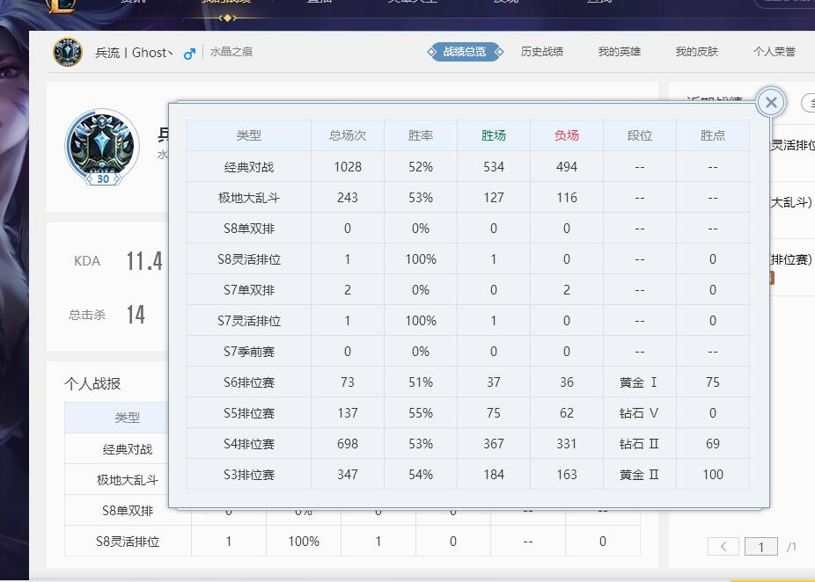815x582 pixels.
Task: Select the S4排位赛 row label
Action: coord(249,444)
